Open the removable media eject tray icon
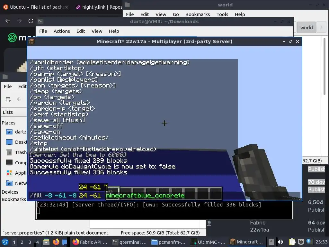Image resolution: width=329 pixels, height=247 pixels. pyautogui.click(x=271, y=242)
